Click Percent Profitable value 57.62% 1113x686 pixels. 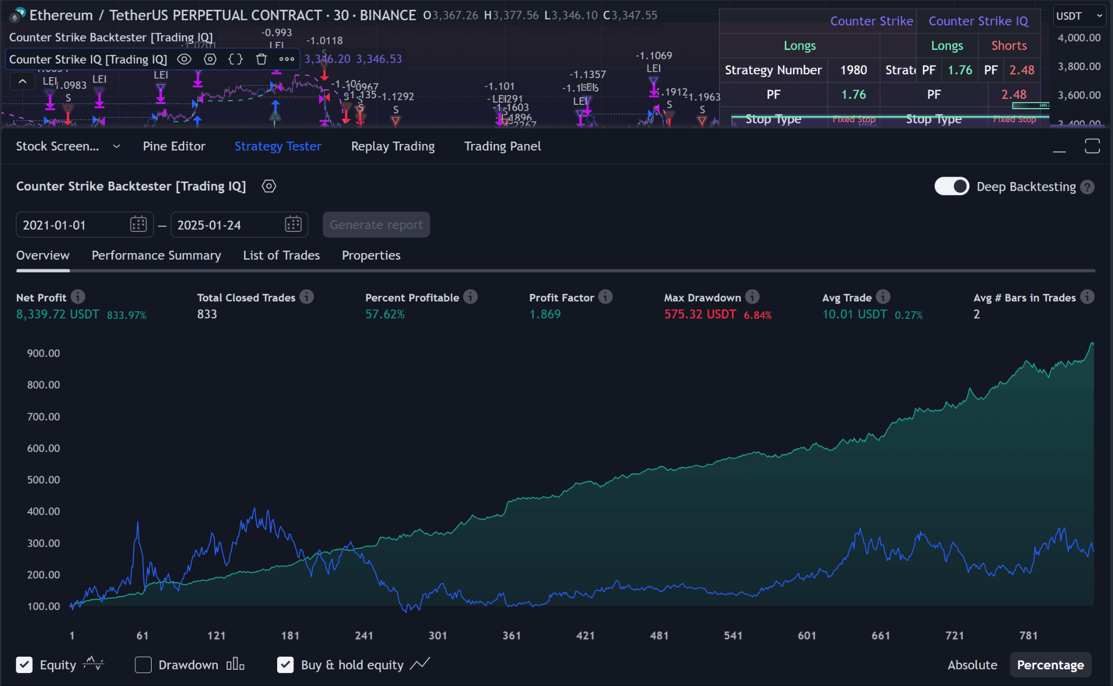point(385,314)
